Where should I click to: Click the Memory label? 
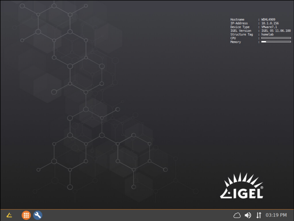coord(236,42)
